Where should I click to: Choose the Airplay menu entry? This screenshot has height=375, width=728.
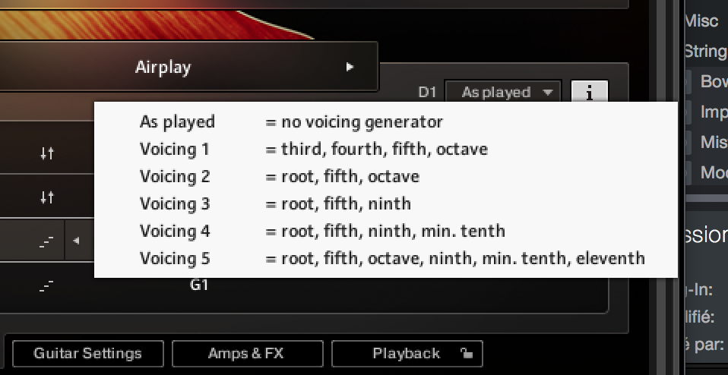[x=163, y=67]
